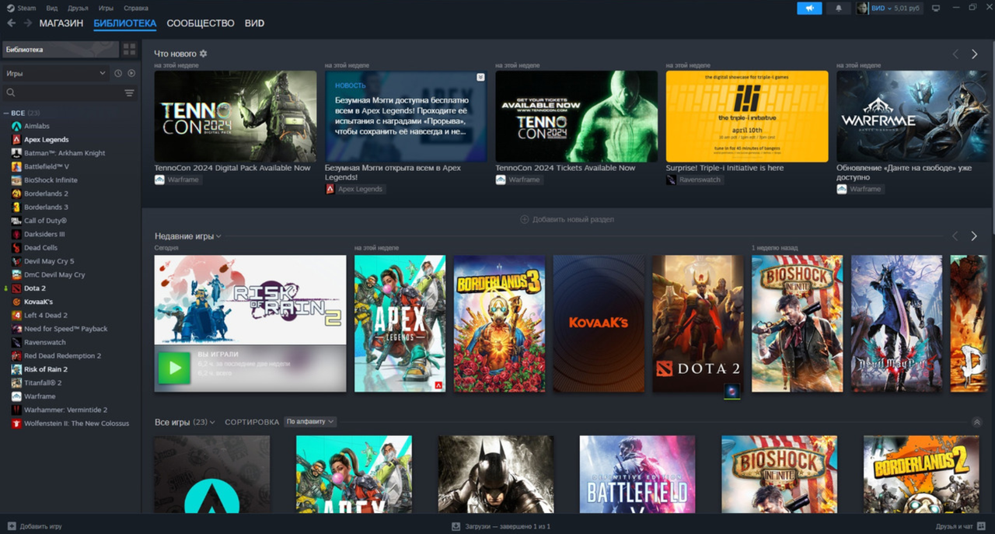
Task: Open the Triple-i Initiative news thumbnail
Action: pos(747,117)
